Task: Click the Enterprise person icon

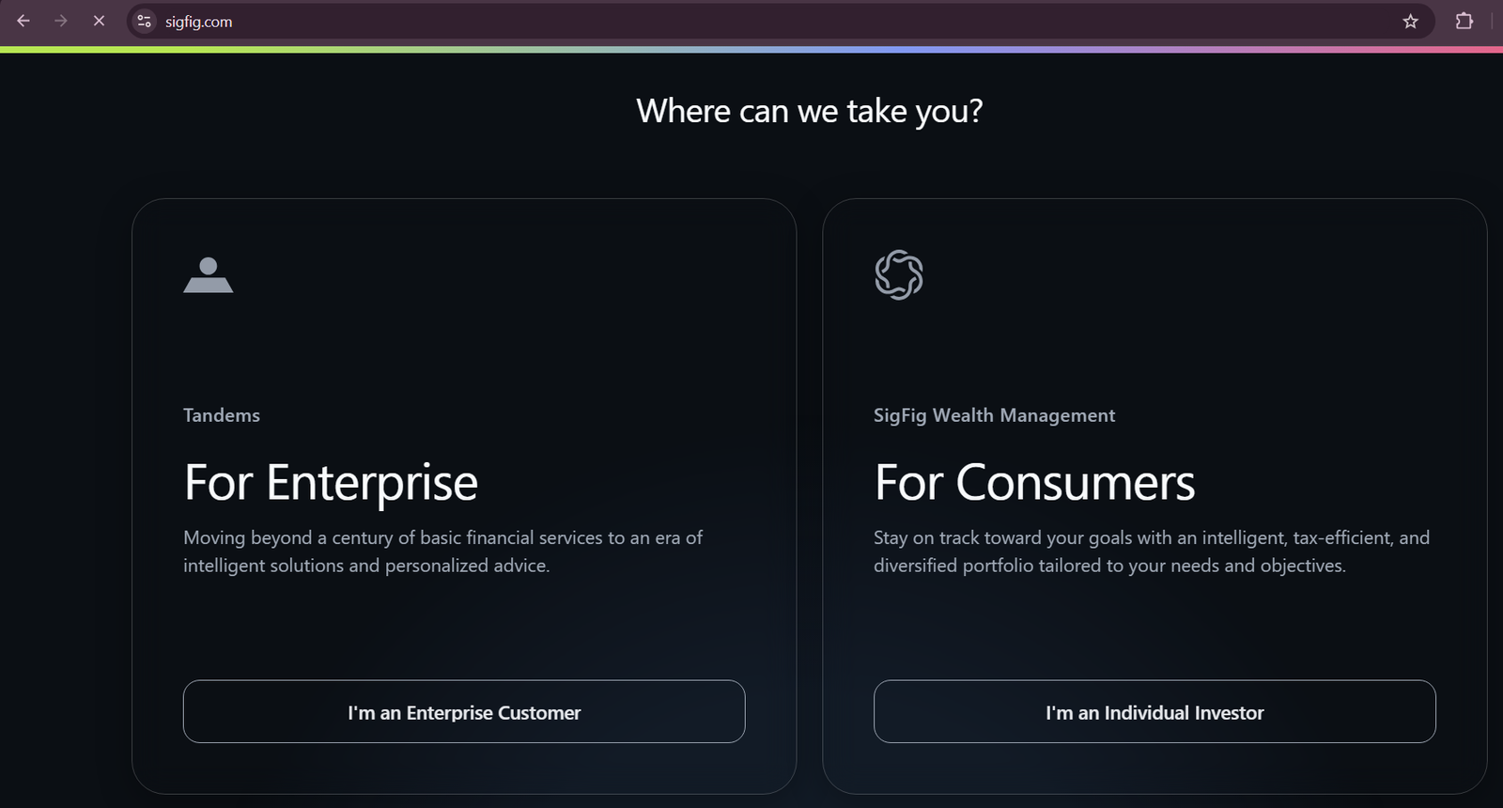Action: (x=208, y=275)
